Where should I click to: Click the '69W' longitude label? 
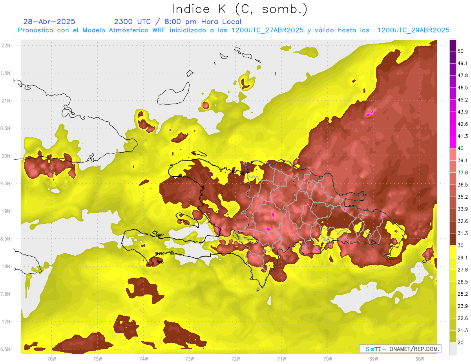coord(374,359)
